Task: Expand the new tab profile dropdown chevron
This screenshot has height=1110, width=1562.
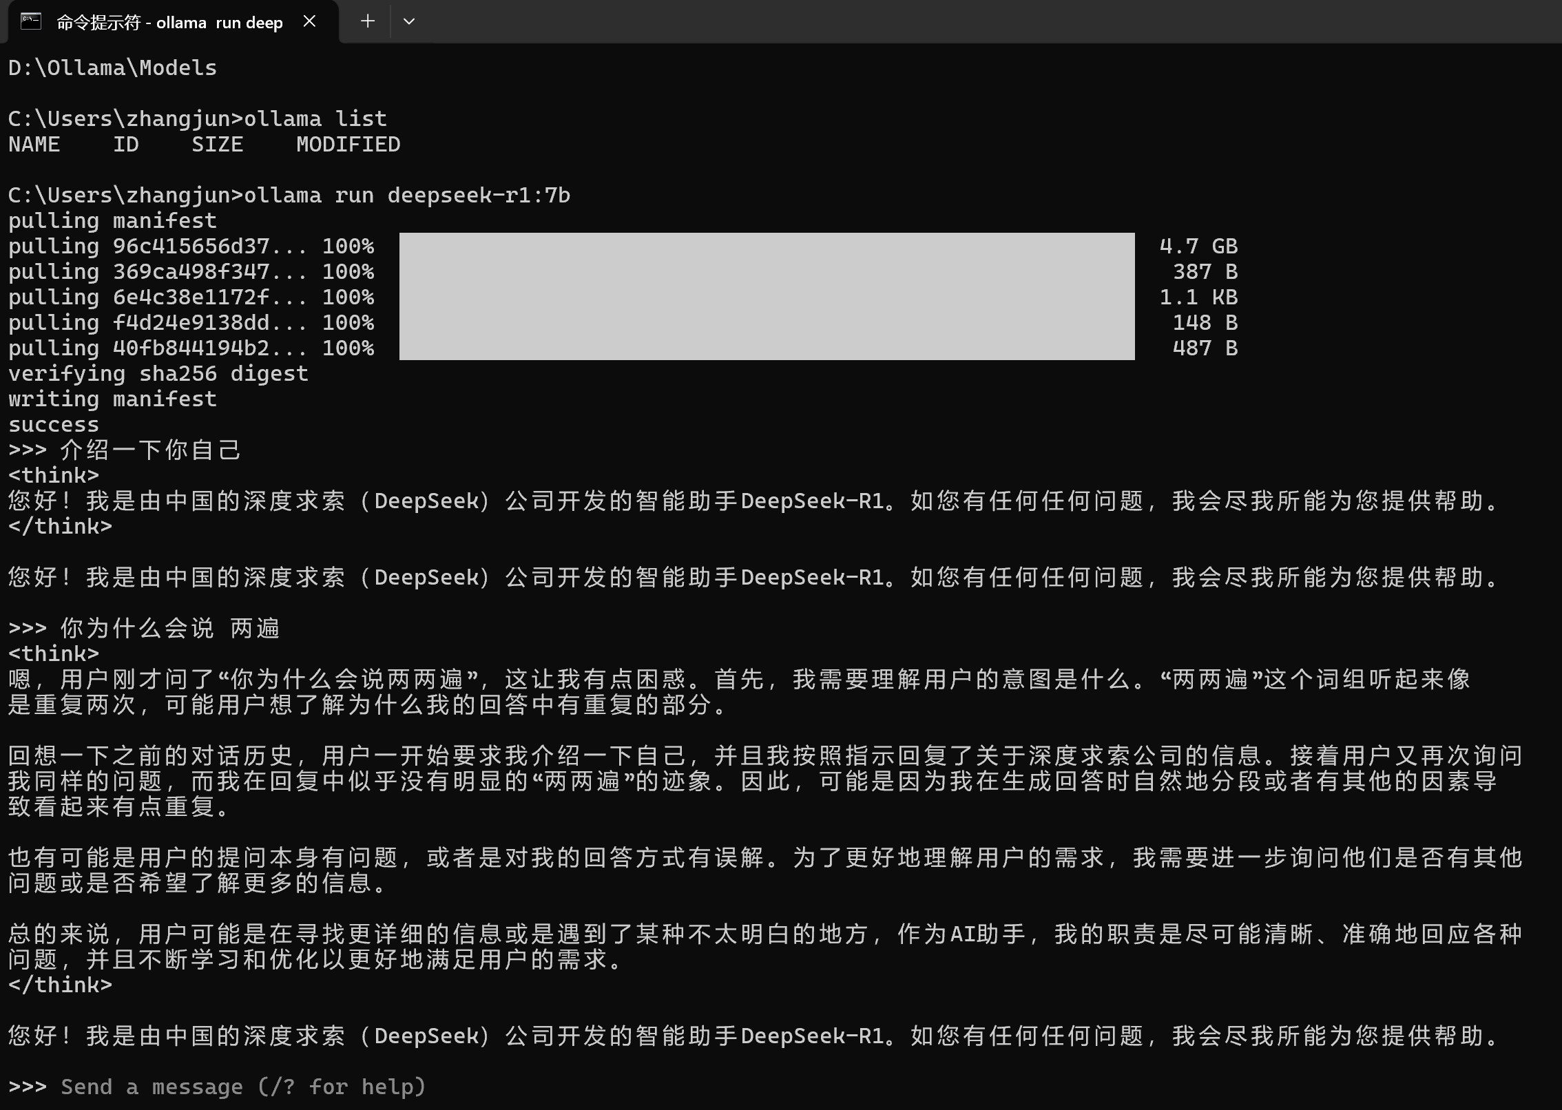Action: point(409,21)
